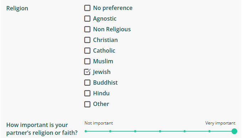This screenshot has width=244, height=138.
Task: Click the Jewish label text
Action: (x=102, y=72)
